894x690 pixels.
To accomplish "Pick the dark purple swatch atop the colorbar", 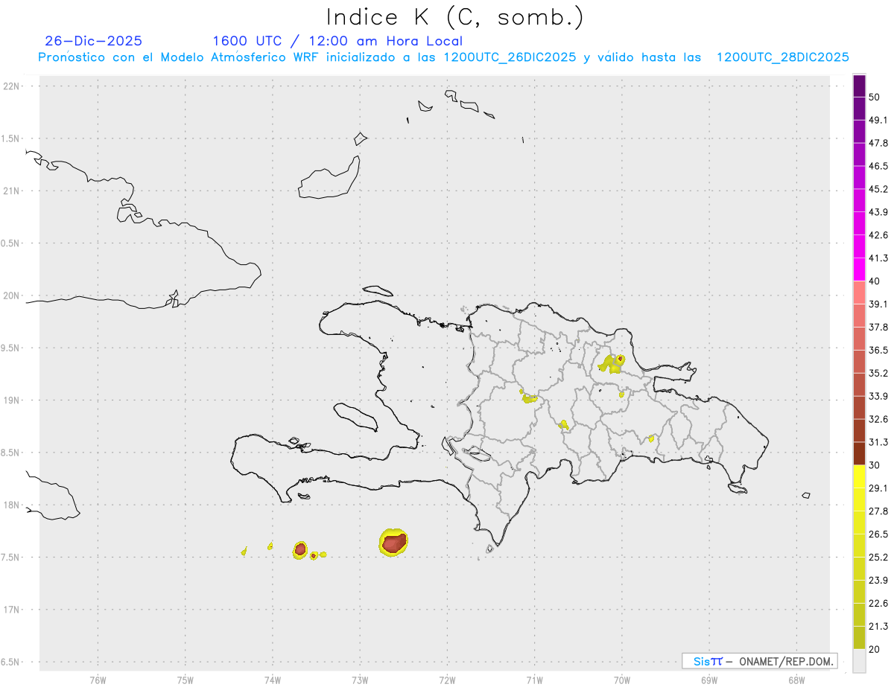I will pos(860,86).
